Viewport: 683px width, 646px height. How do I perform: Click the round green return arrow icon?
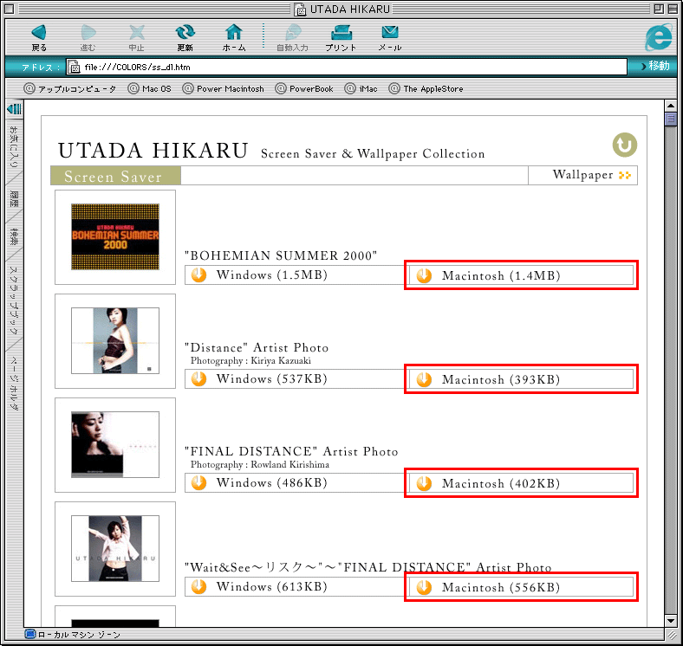625,145
